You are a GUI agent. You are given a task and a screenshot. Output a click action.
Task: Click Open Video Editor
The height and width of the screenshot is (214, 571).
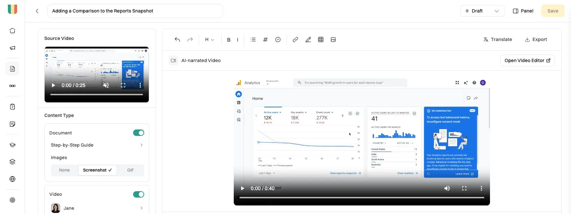coord(527,61)
